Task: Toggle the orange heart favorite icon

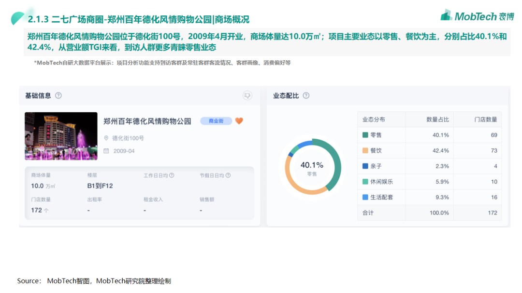Action: 239,121
